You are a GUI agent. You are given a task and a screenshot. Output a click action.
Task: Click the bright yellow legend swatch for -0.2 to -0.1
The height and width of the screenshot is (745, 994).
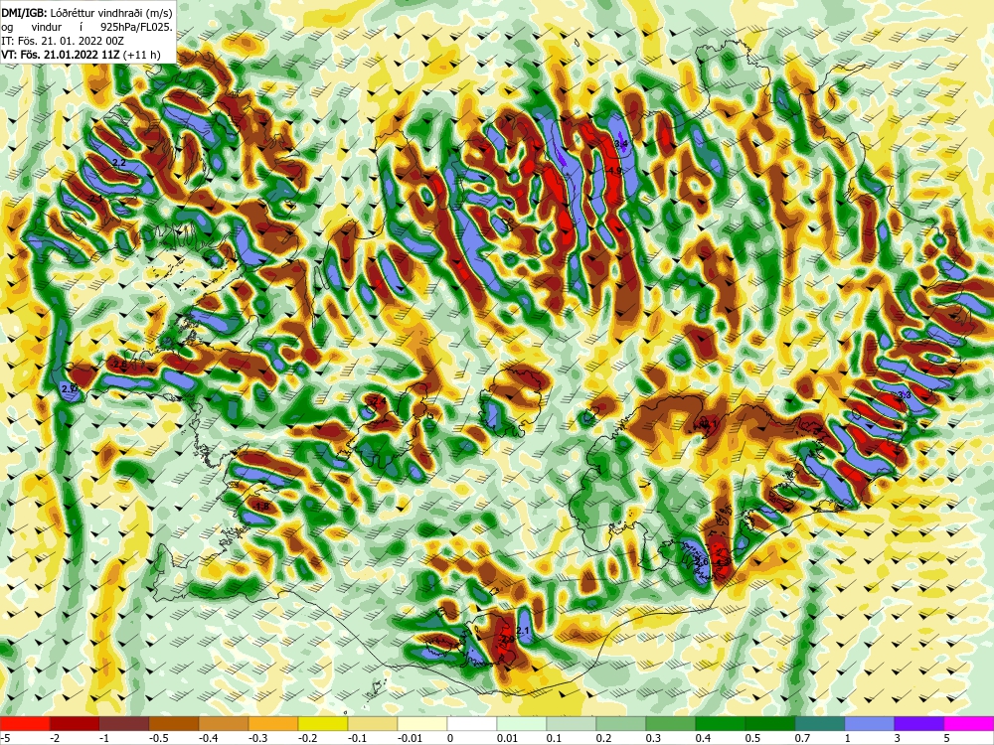[323, 723]
